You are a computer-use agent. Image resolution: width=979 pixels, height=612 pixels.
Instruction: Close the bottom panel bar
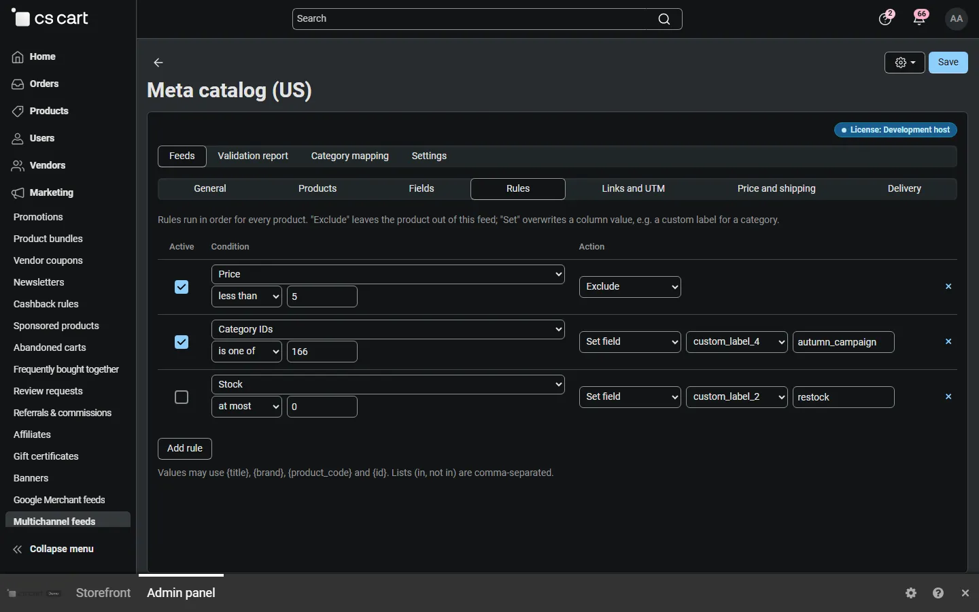[965, 593]
